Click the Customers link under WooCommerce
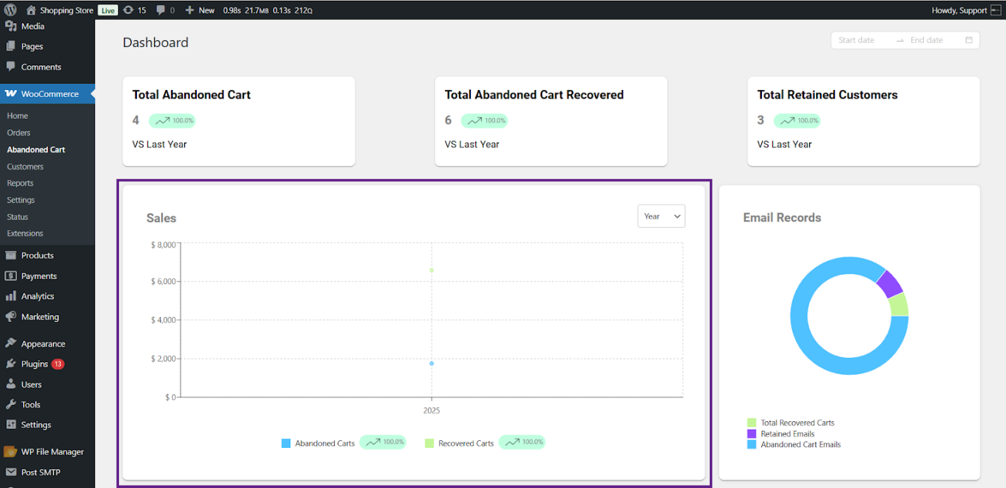Viewport: 1006px width, 488px height. (x=25, y=167)
